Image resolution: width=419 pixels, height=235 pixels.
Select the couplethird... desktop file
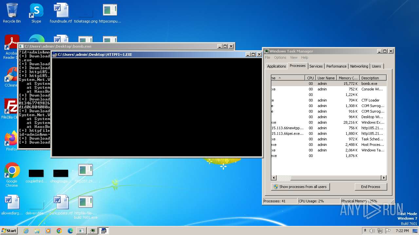tap(36, 176)
